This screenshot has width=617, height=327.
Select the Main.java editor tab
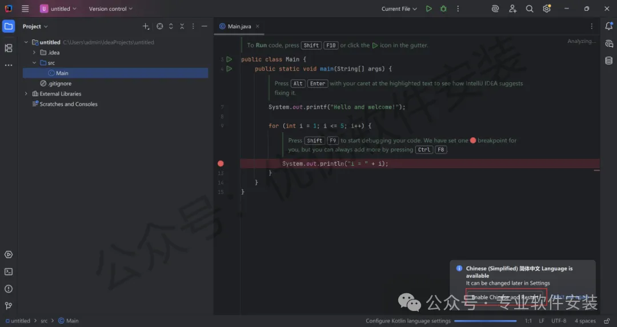239,26
